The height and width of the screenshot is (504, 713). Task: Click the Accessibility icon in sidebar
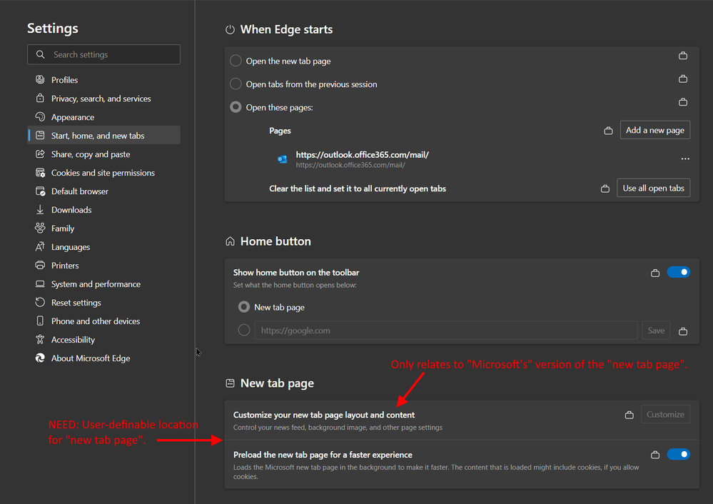point(40,340)
